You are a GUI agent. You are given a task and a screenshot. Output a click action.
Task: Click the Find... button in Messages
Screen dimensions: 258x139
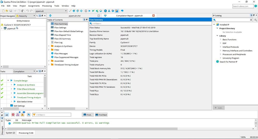pos(88,115)
